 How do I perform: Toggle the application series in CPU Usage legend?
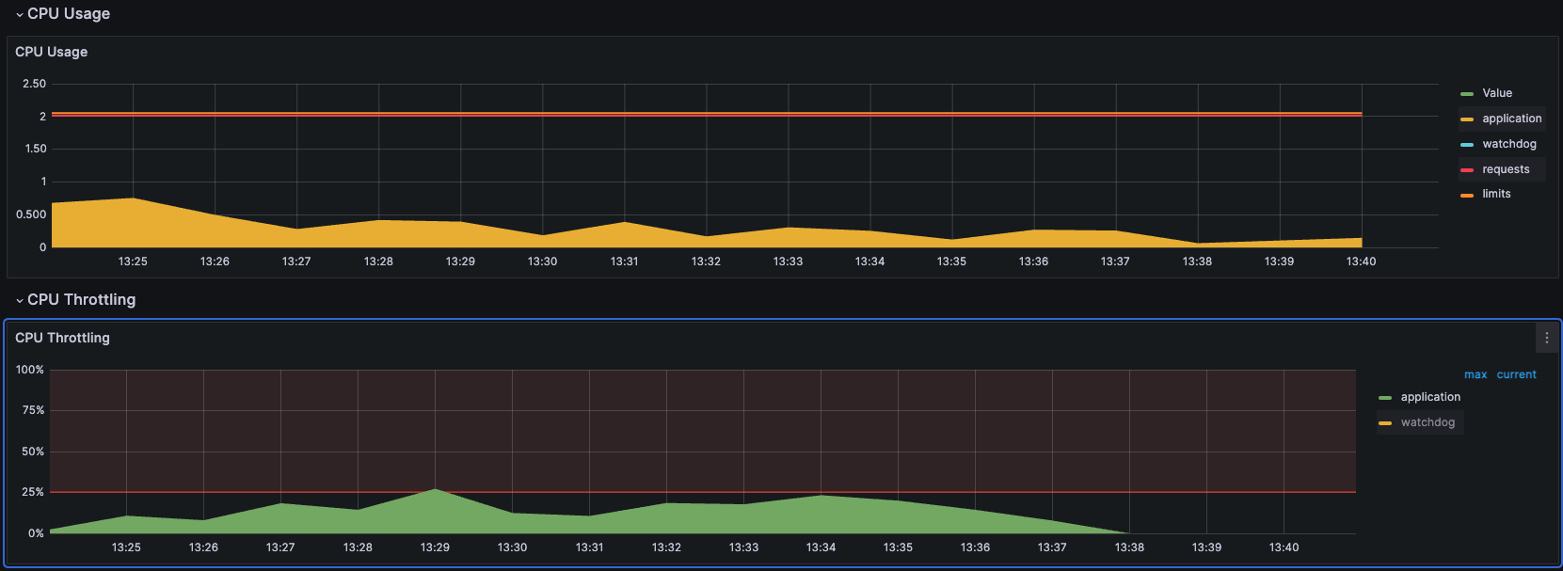pos(1512,119)
